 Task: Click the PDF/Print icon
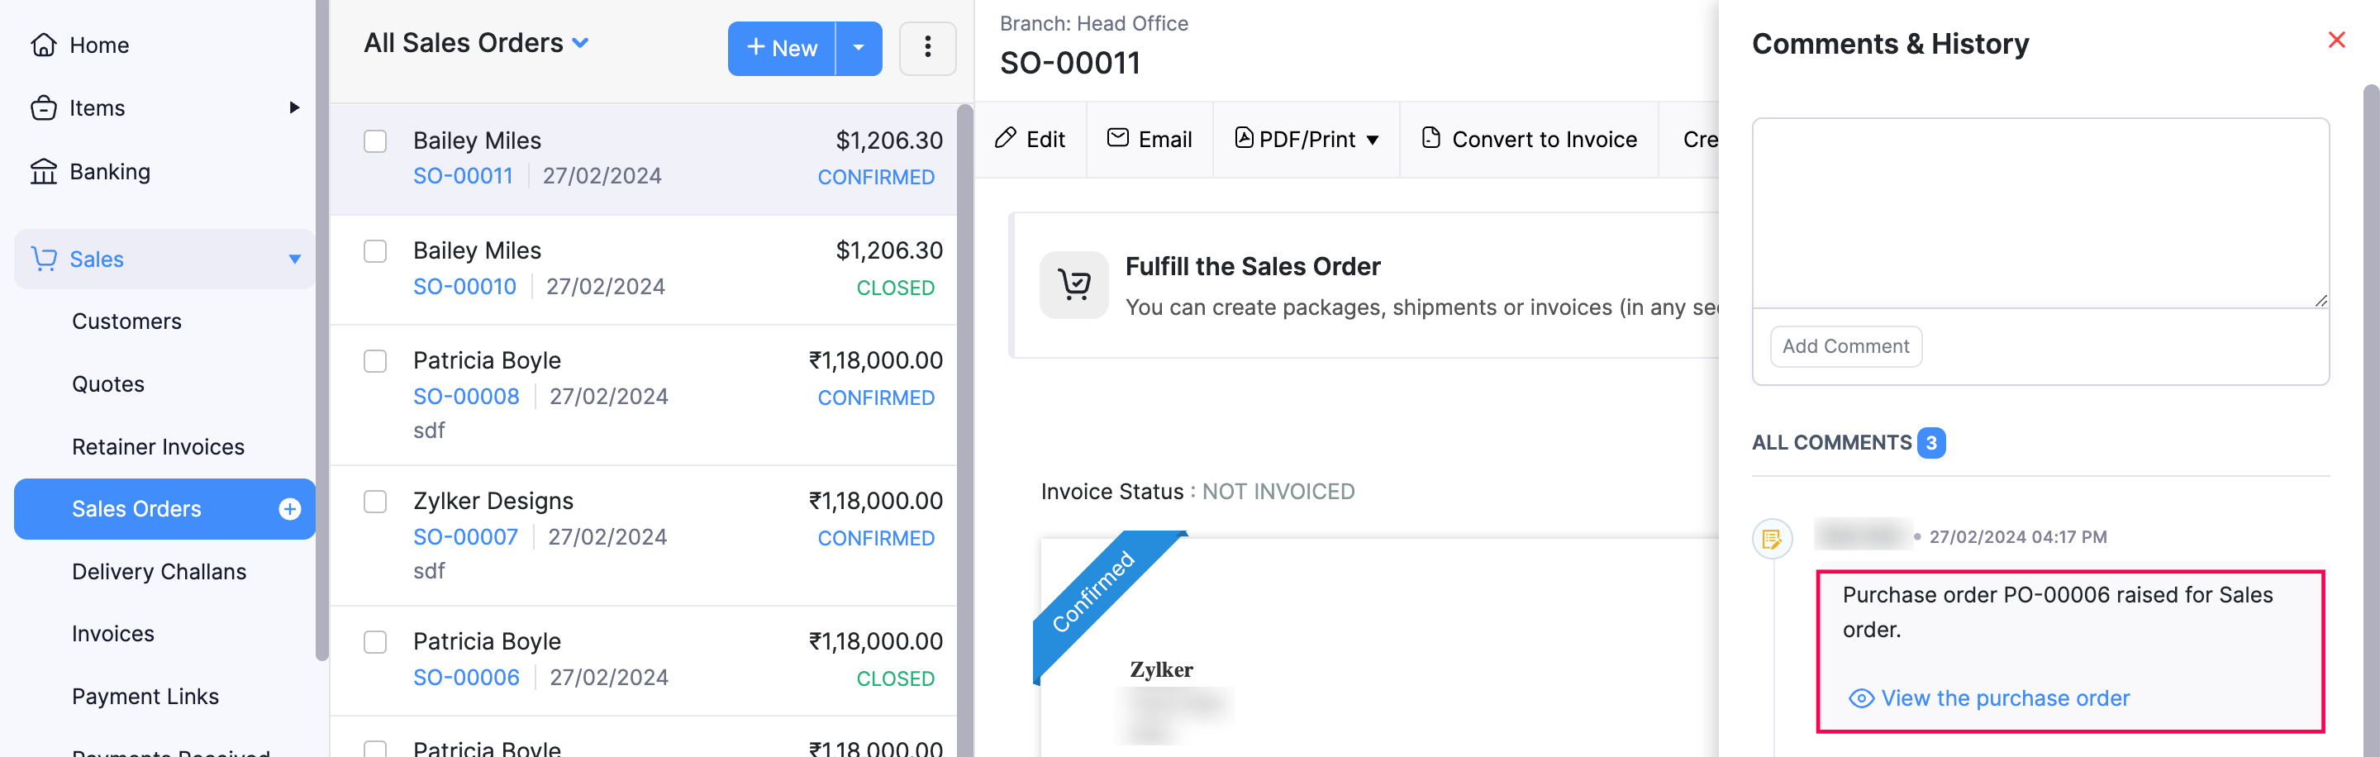click(x=1244, y=139)
